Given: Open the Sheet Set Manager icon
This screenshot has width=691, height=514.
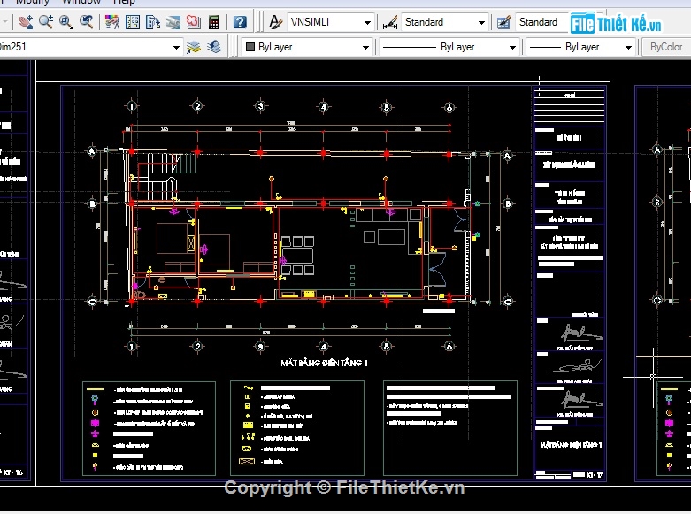Looking at the screenshot, I should point(173,21).
